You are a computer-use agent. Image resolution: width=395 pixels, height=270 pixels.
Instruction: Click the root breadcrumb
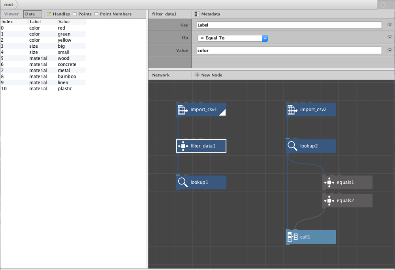[9, 4]
